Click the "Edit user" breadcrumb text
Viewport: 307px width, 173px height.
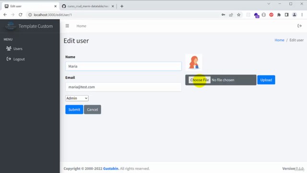click(x=296, y=40)
